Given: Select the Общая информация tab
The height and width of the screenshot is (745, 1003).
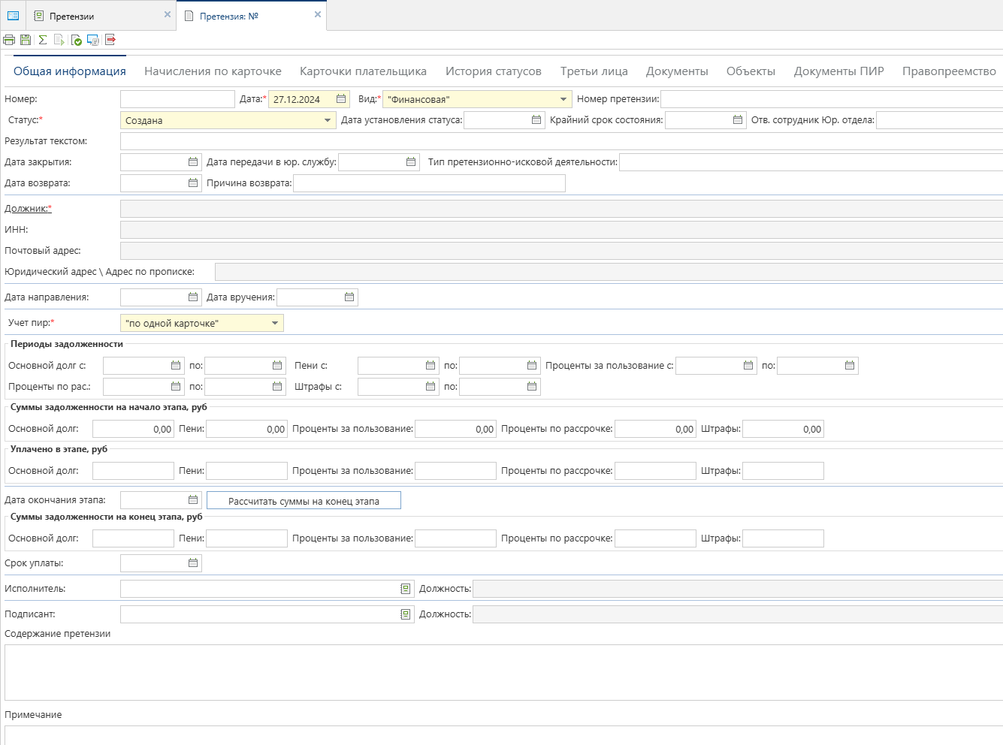Looking at the screenshot, I should click(x=70, y=71).
